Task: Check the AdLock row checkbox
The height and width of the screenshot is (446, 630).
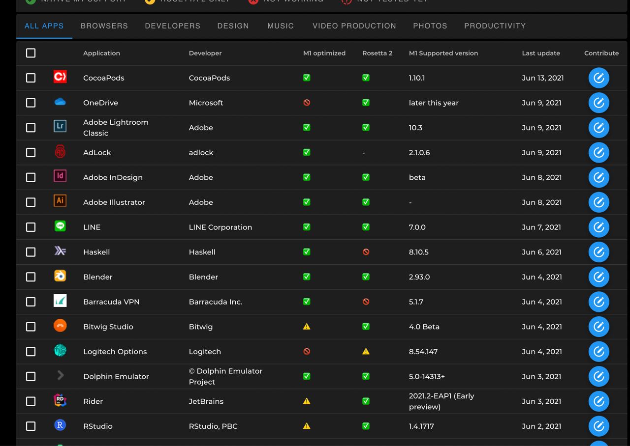Action: pyautogui.click(x=31, y=152)
